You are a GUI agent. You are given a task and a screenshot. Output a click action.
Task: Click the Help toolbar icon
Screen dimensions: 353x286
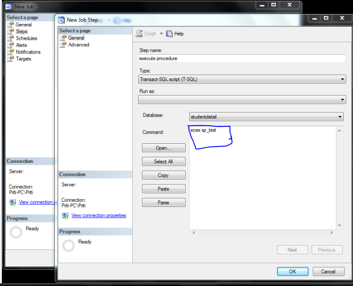pyautogui.click(x=169, y=34)
